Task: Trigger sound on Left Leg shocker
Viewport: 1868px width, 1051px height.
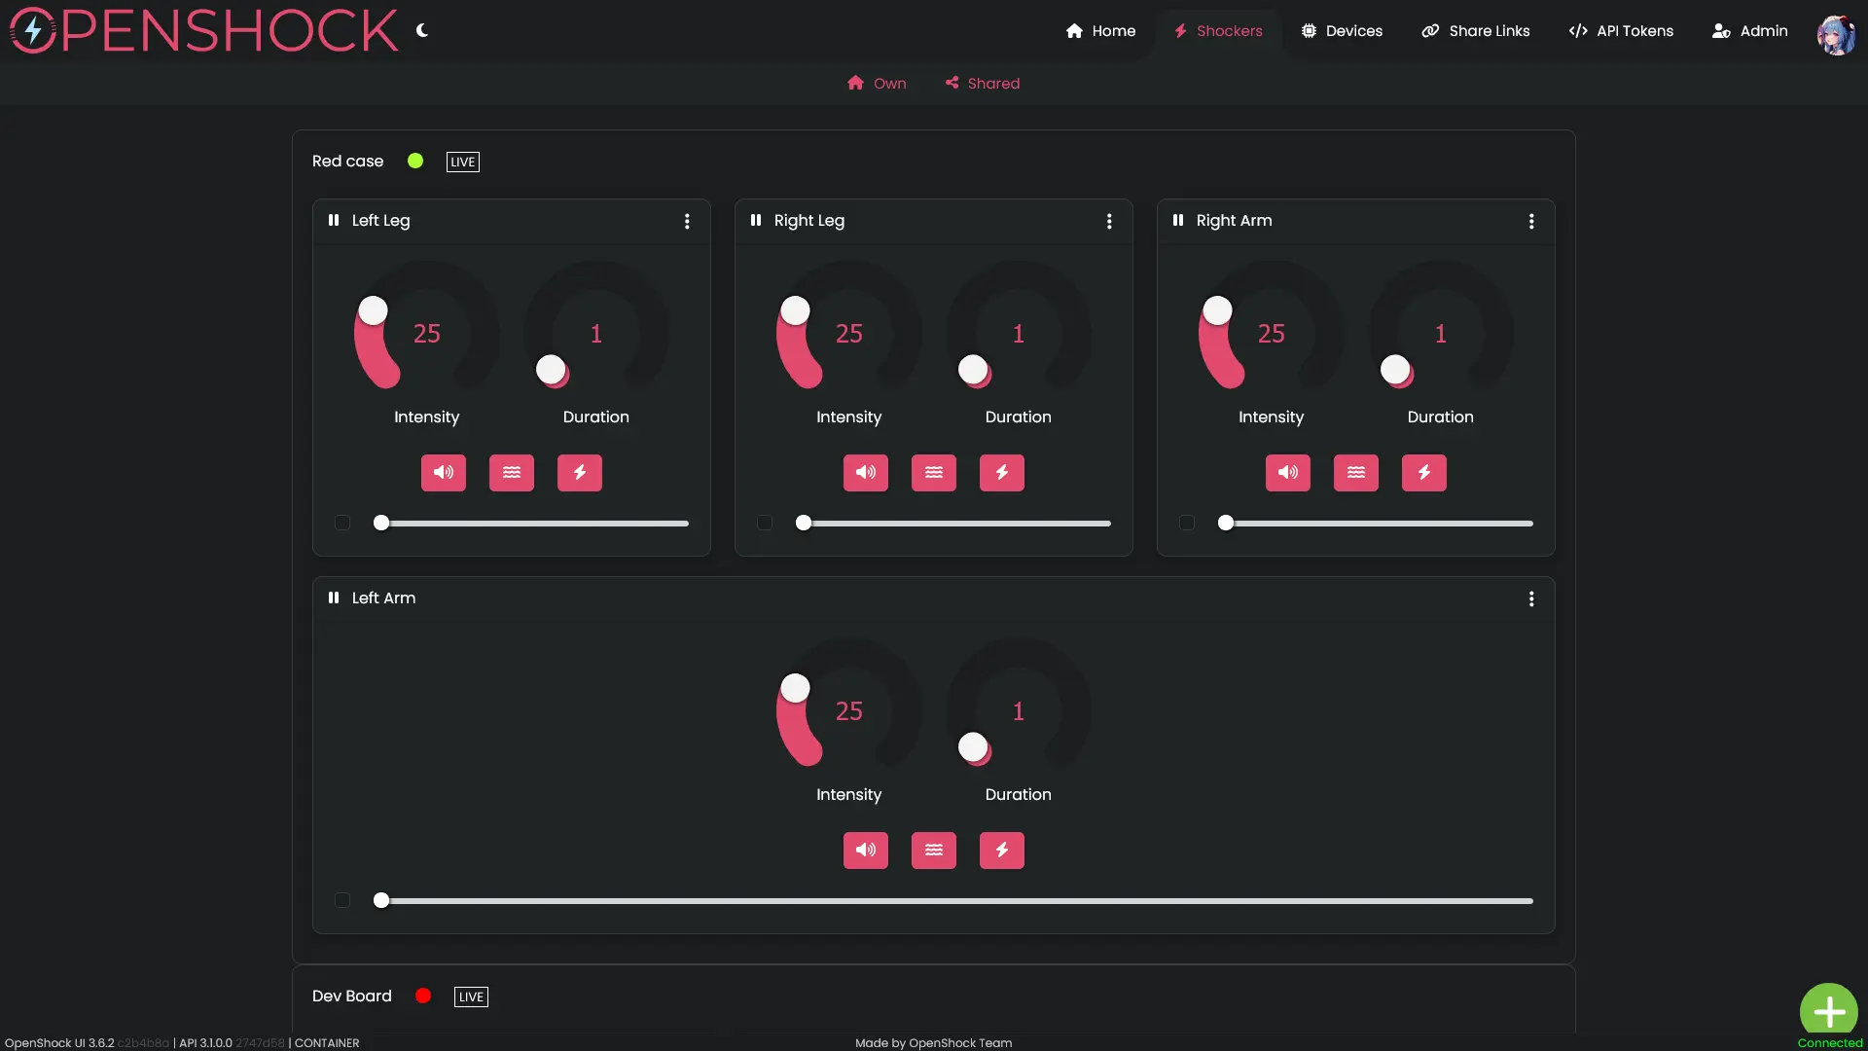Action: (443, 473)
